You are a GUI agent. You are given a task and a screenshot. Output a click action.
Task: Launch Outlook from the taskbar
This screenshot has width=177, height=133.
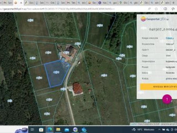click(84, 129)
